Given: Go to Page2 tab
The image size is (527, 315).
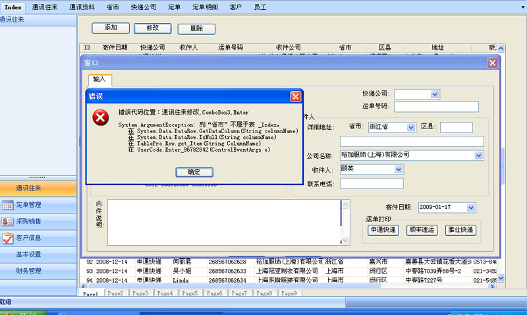Looking at the screenshot, I should (x=115, y=293).
